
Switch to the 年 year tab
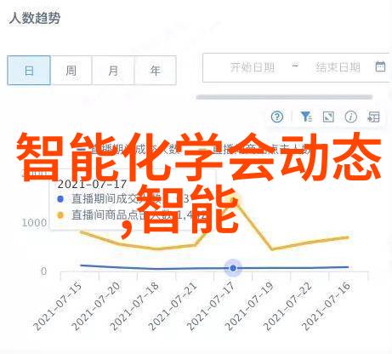[x=155, y=71]
